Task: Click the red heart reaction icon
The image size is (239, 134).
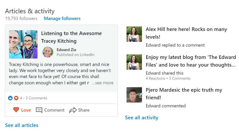Action: coord(16,98)
